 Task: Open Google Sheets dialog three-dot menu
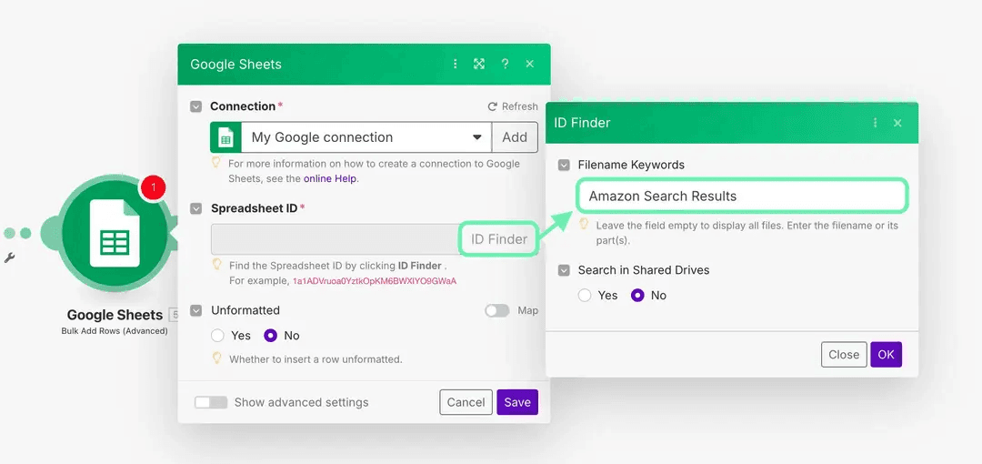[456, 64]
